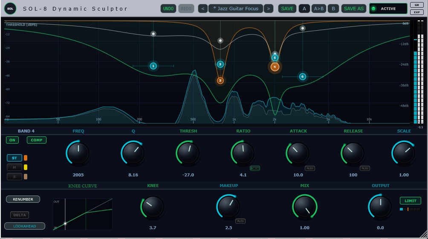Open the Jazz Guitar Focus preset list
Image resolution: width=428 pixels, height=239 pixels.
(x=236, y=9)
